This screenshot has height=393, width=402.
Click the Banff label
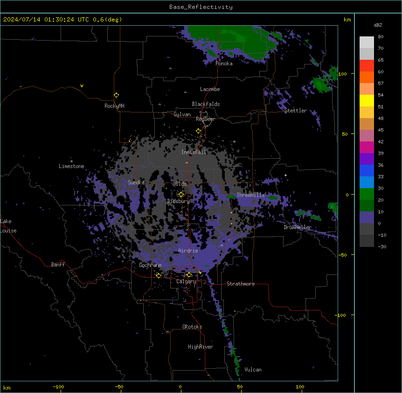tap(58, 265)
